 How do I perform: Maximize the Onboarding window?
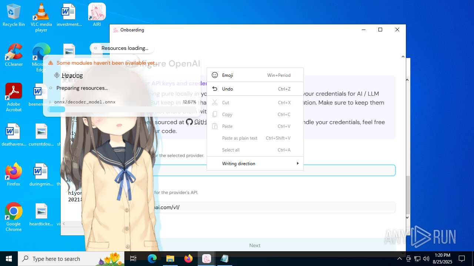coord(380,30)
